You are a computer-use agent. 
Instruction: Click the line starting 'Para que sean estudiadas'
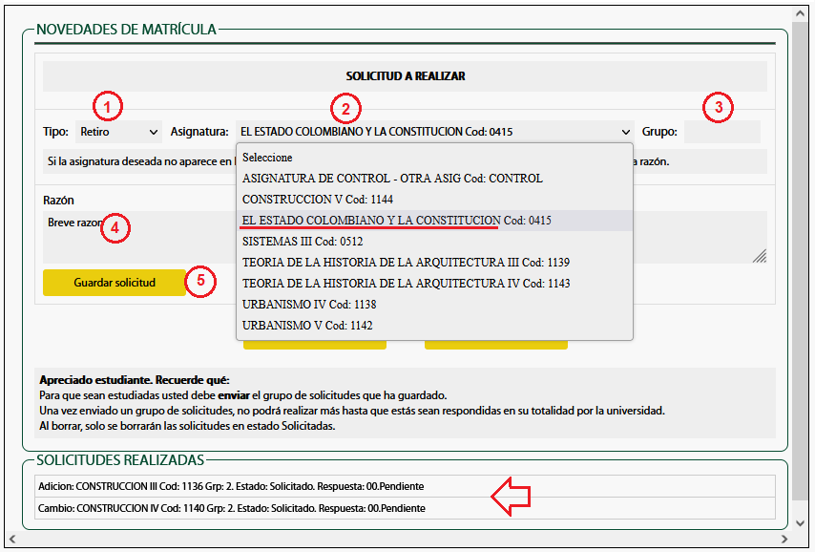pyautogui.click(x=243, y=395)
